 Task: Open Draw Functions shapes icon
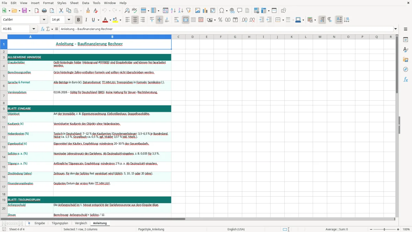(x=284, y=11)
